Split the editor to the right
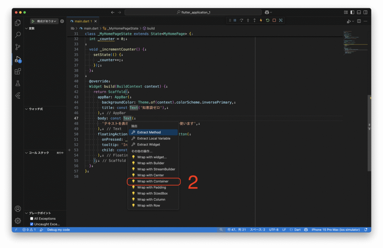Screen dimensions: 383x248 (359, 21)
